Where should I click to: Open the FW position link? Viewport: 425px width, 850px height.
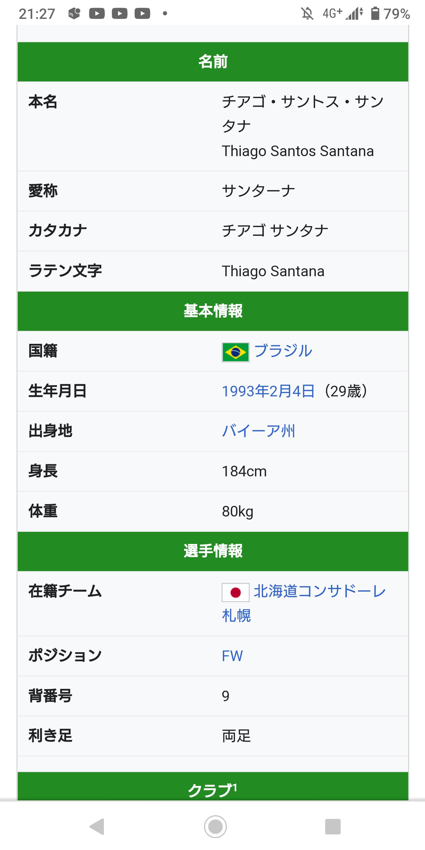click(x=232, y=656)
